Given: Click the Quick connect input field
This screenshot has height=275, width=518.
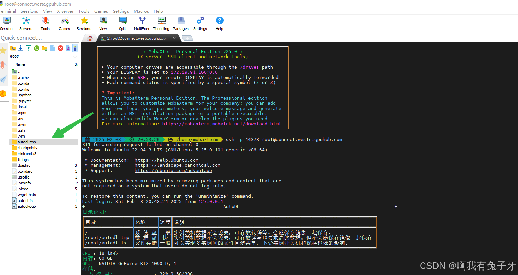Looking at the screenshot, I should coord(39,38).
